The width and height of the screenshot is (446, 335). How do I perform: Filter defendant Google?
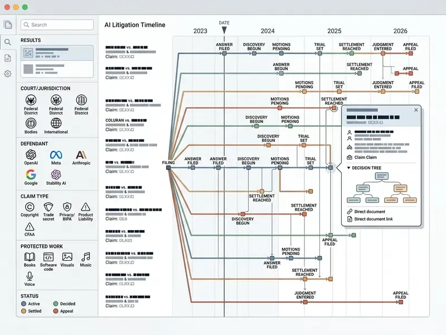31,177
